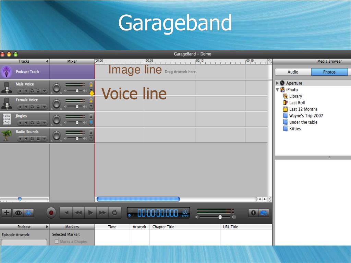Viewport: 351px width, 263px height.
Task: Click Jingles blue ducking down arrow
Action: pyautogui.click(x=91, y=123)
